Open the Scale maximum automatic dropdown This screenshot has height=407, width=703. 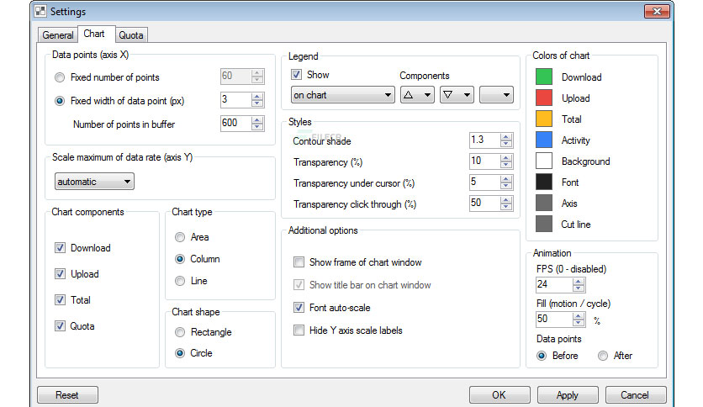[94, 182]
